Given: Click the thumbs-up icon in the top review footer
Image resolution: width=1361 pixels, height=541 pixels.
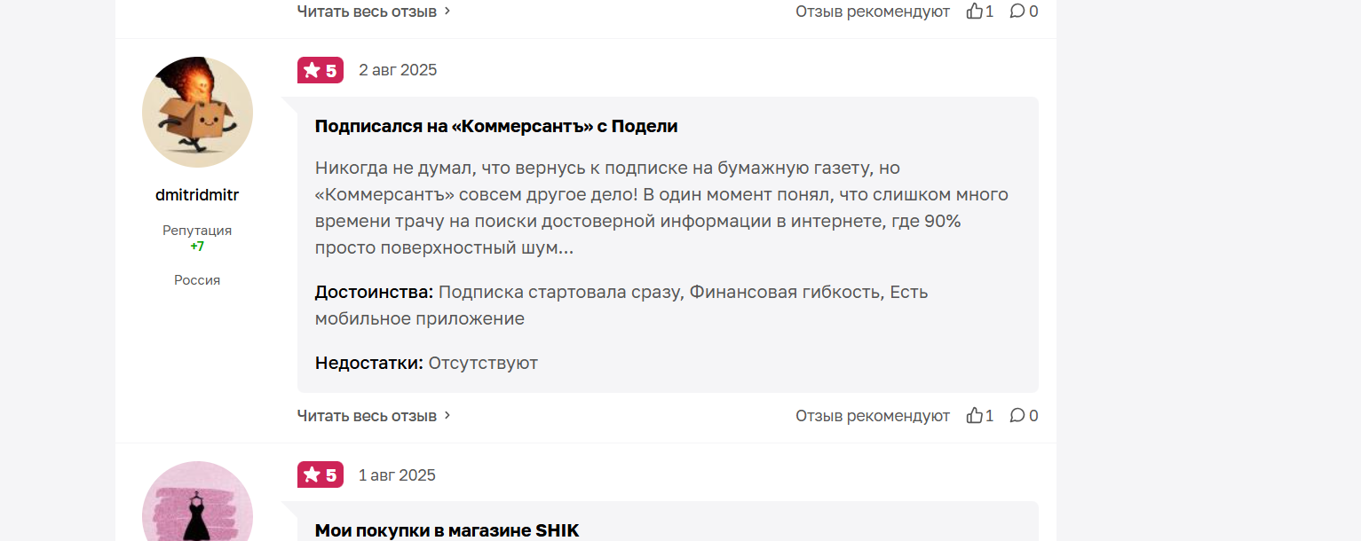Looking at the screenshot, I should (975, 11).
